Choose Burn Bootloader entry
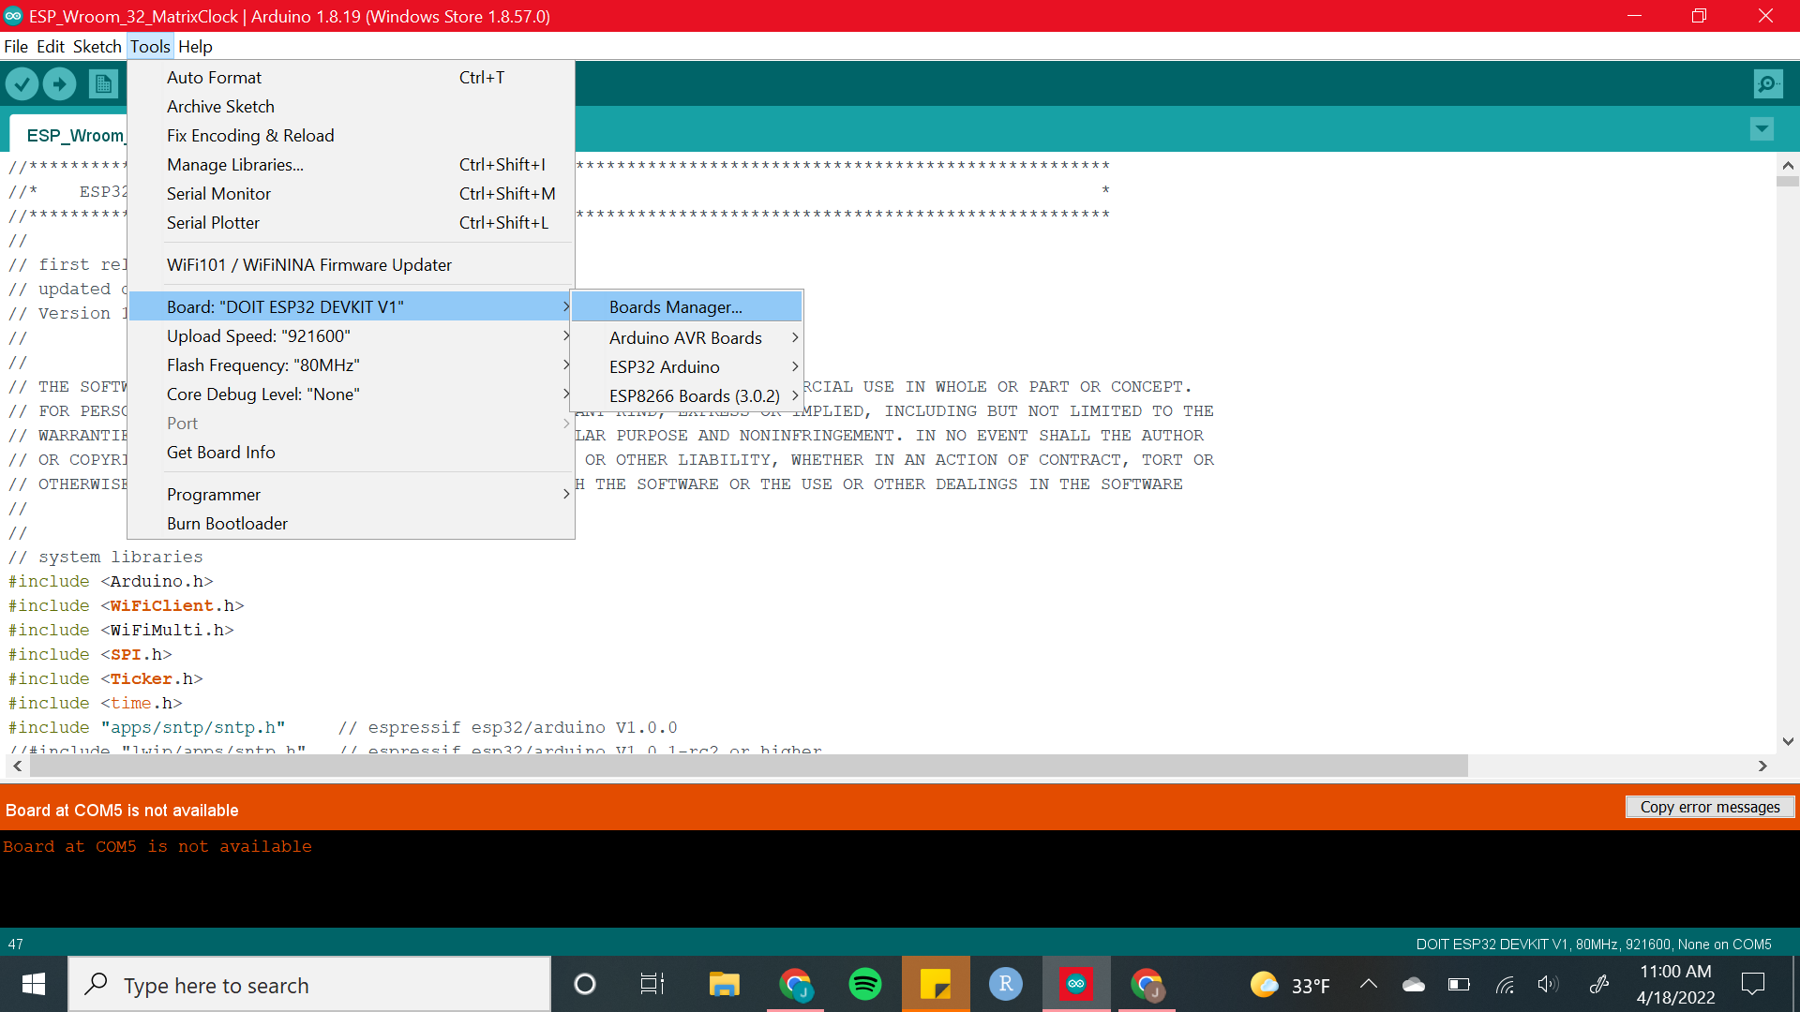The width and height of the screenshot is (1800, 1012). pyautogui.click(x=351, y=524)
